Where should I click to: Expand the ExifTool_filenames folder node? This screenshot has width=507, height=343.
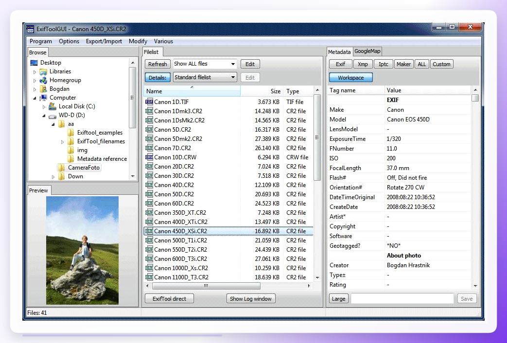(62, 141)
